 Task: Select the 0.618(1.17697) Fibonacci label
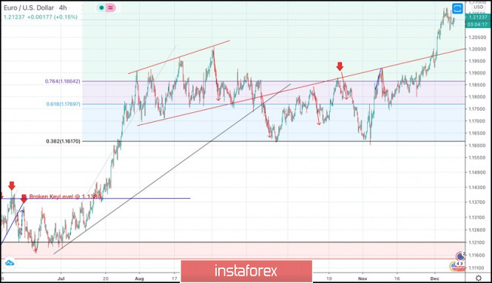coord(63,104)
